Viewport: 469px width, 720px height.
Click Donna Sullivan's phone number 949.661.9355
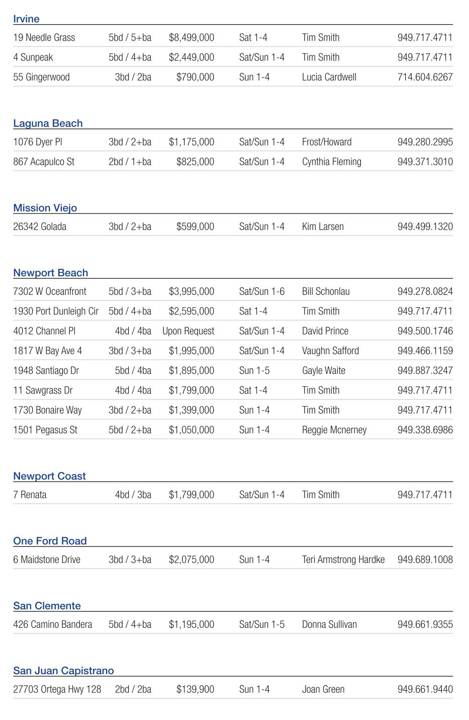pos(425,625)
